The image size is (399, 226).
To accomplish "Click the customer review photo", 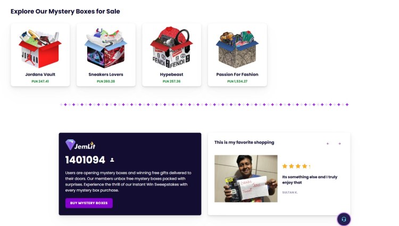I will pos(246,179).
